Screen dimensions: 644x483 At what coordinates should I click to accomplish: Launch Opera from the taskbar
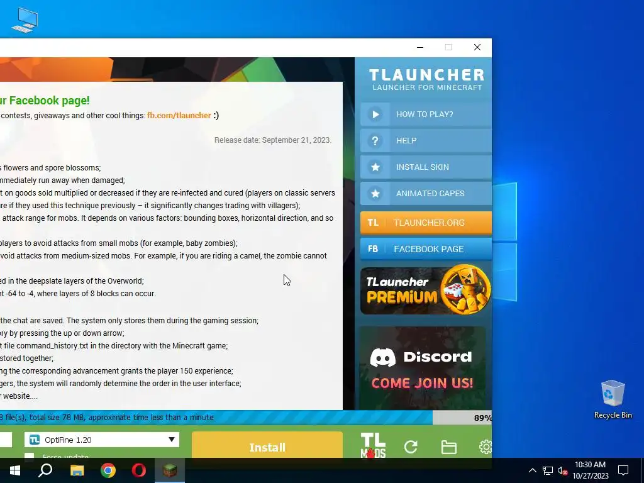tap(139, 470)
